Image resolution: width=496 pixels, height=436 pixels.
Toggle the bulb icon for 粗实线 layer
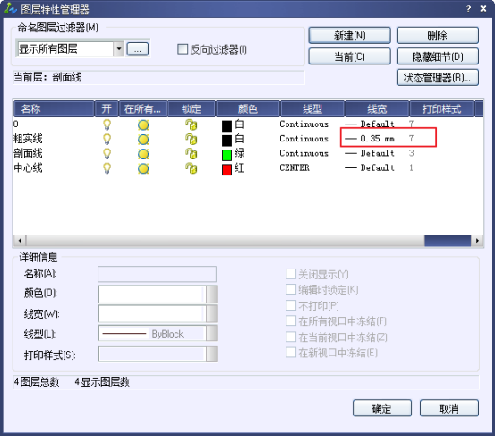tap(107, 139)
